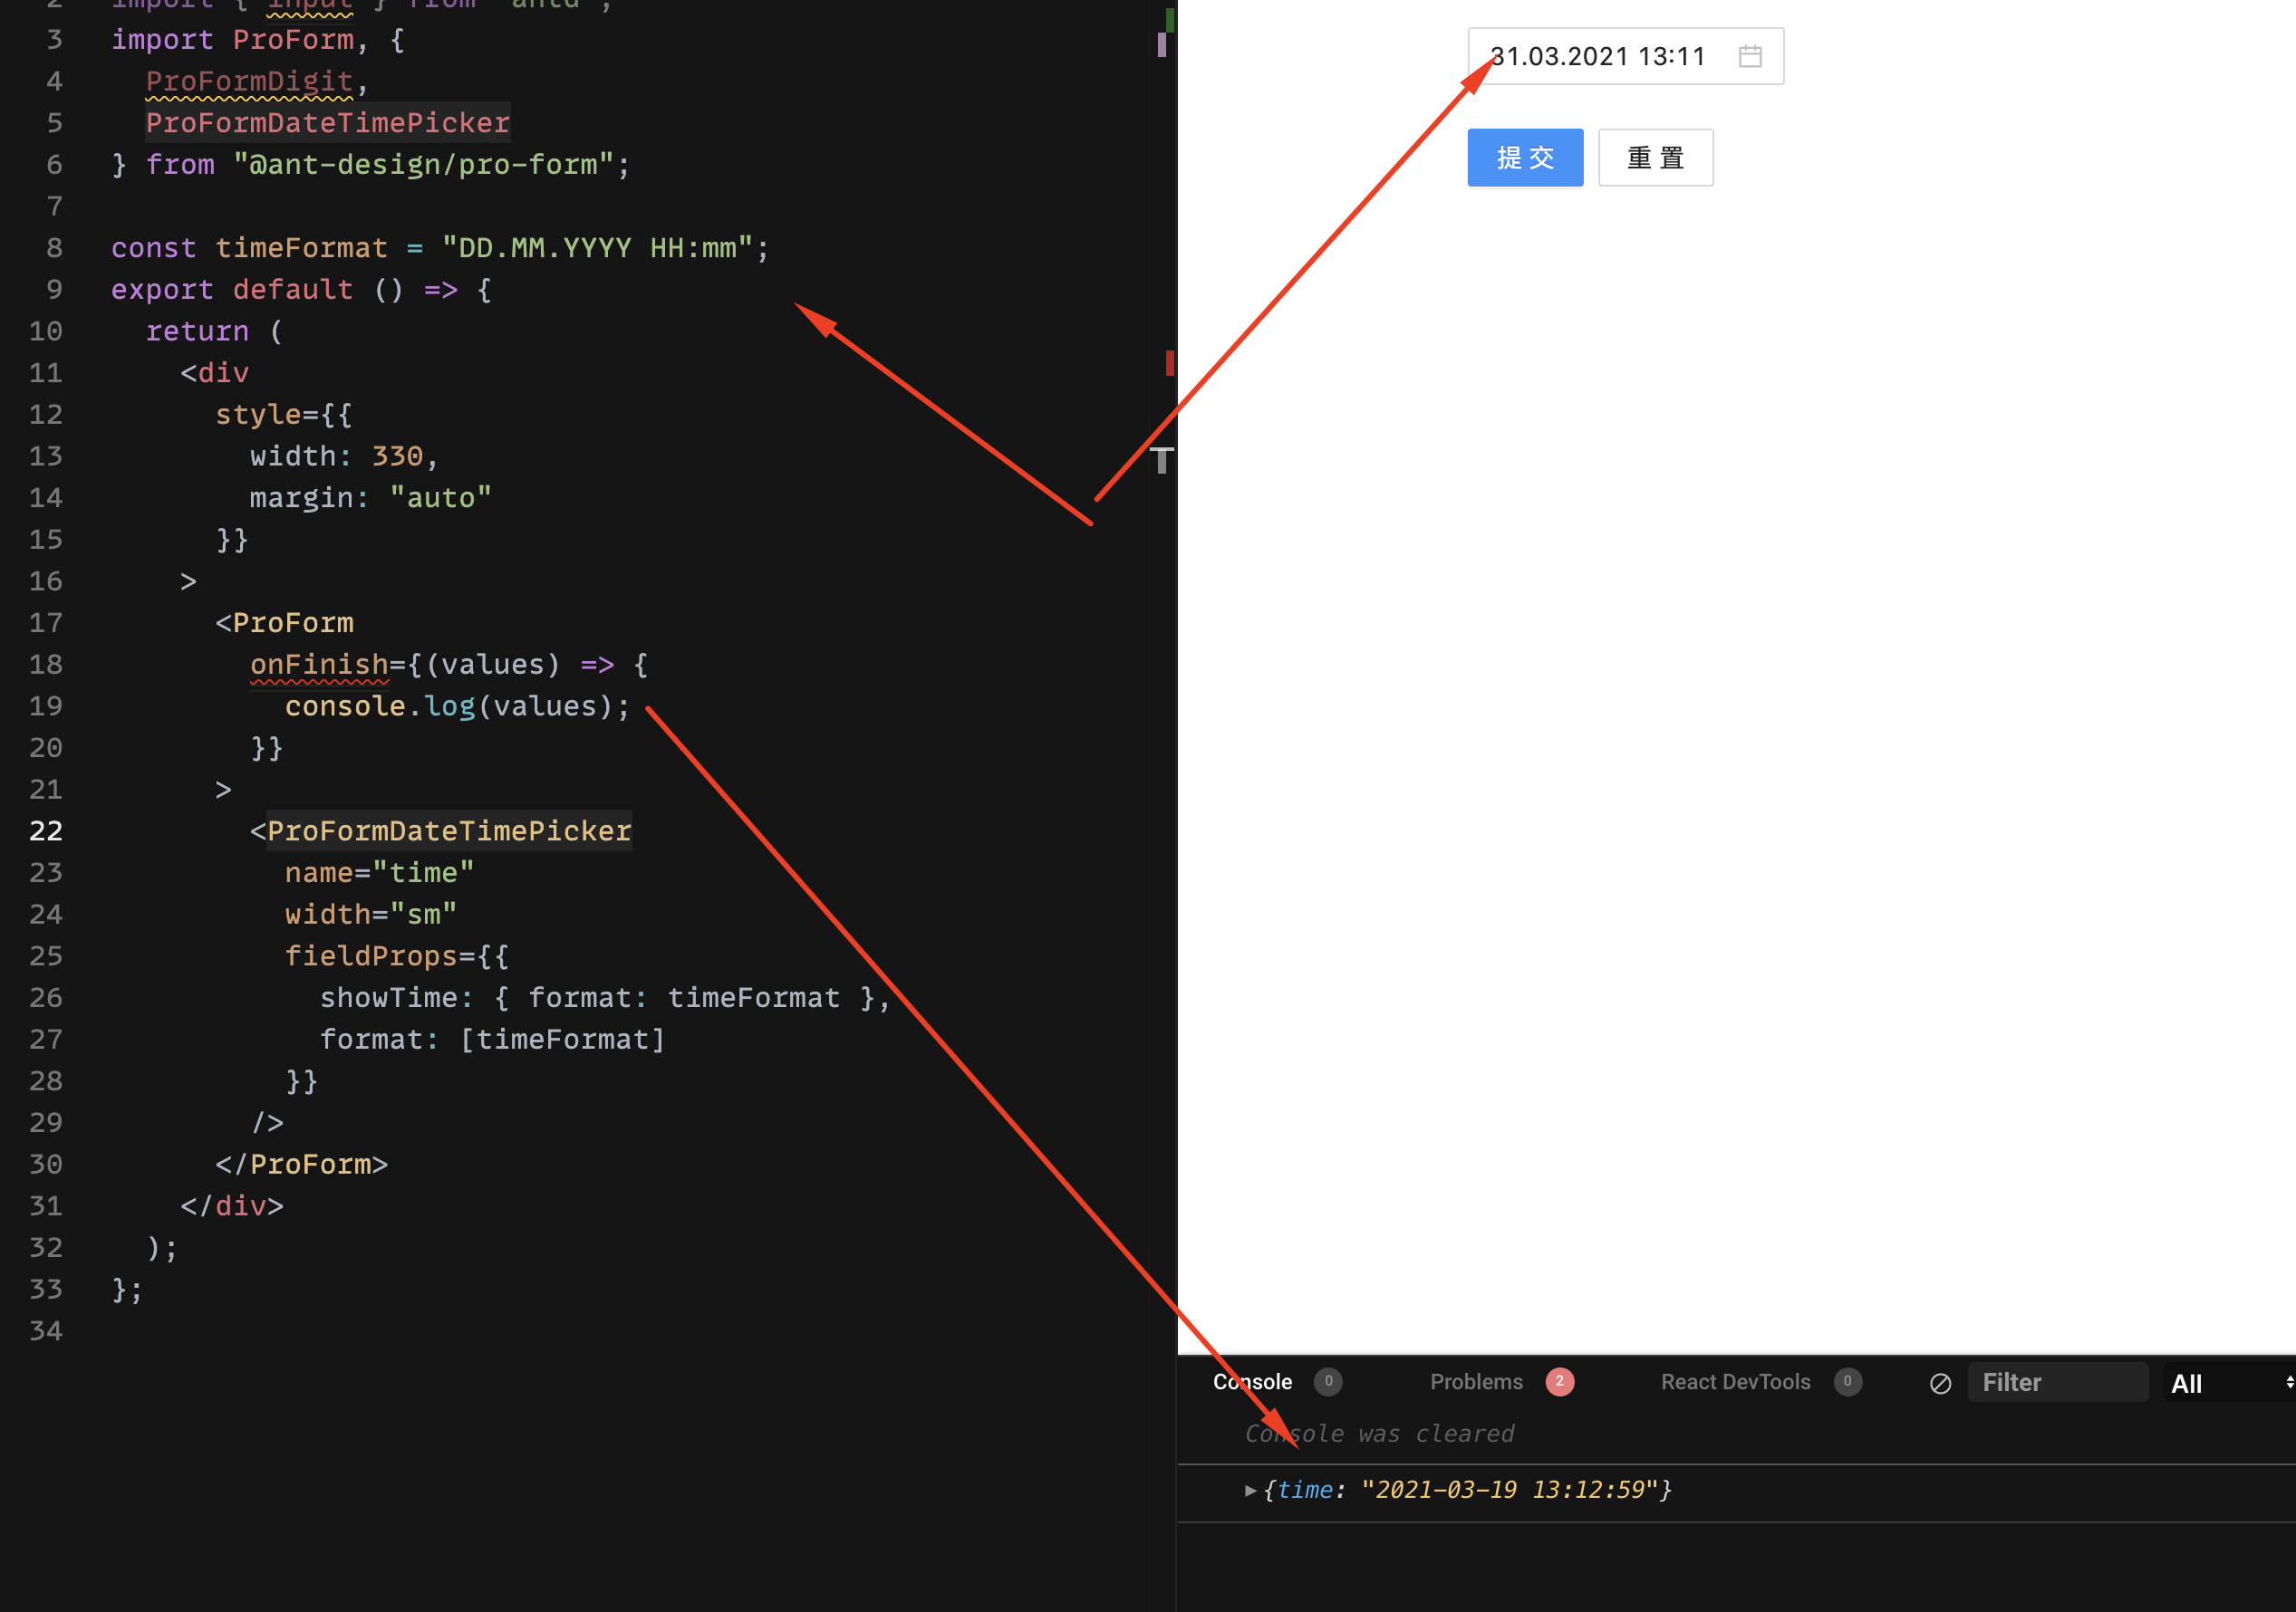This screenshot has height=1612, width=2296.
Task: Click the Console zero count badge
Action: point(1328,1382)
